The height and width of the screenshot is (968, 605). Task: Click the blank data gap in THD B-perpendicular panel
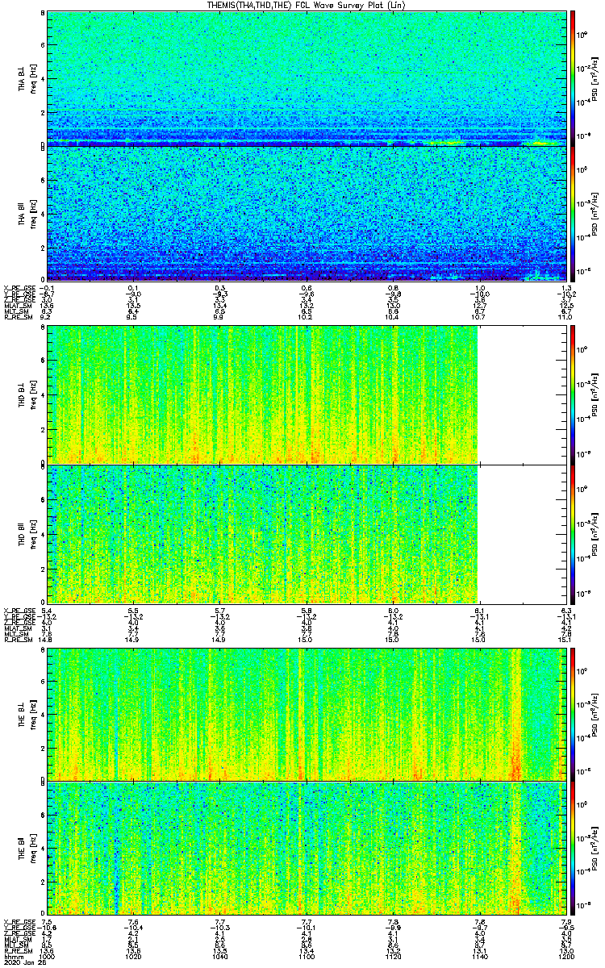[523, 394]
